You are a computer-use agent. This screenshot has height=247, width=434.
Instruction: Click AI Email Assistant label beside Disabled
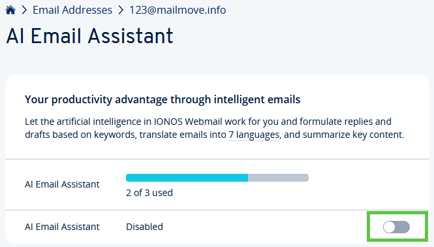[62, 227]
